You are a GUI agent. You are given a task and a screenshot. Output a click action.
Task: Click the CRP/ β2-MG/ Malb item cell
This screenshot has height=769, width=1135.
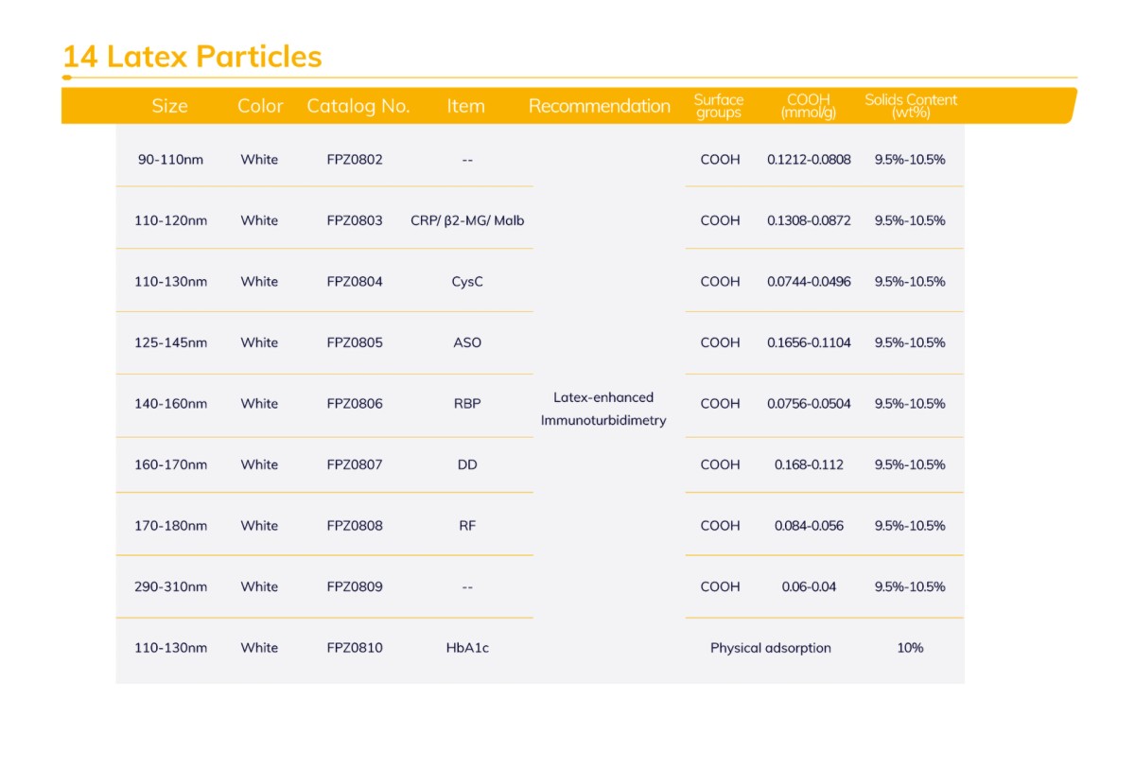tap(467, 220)
